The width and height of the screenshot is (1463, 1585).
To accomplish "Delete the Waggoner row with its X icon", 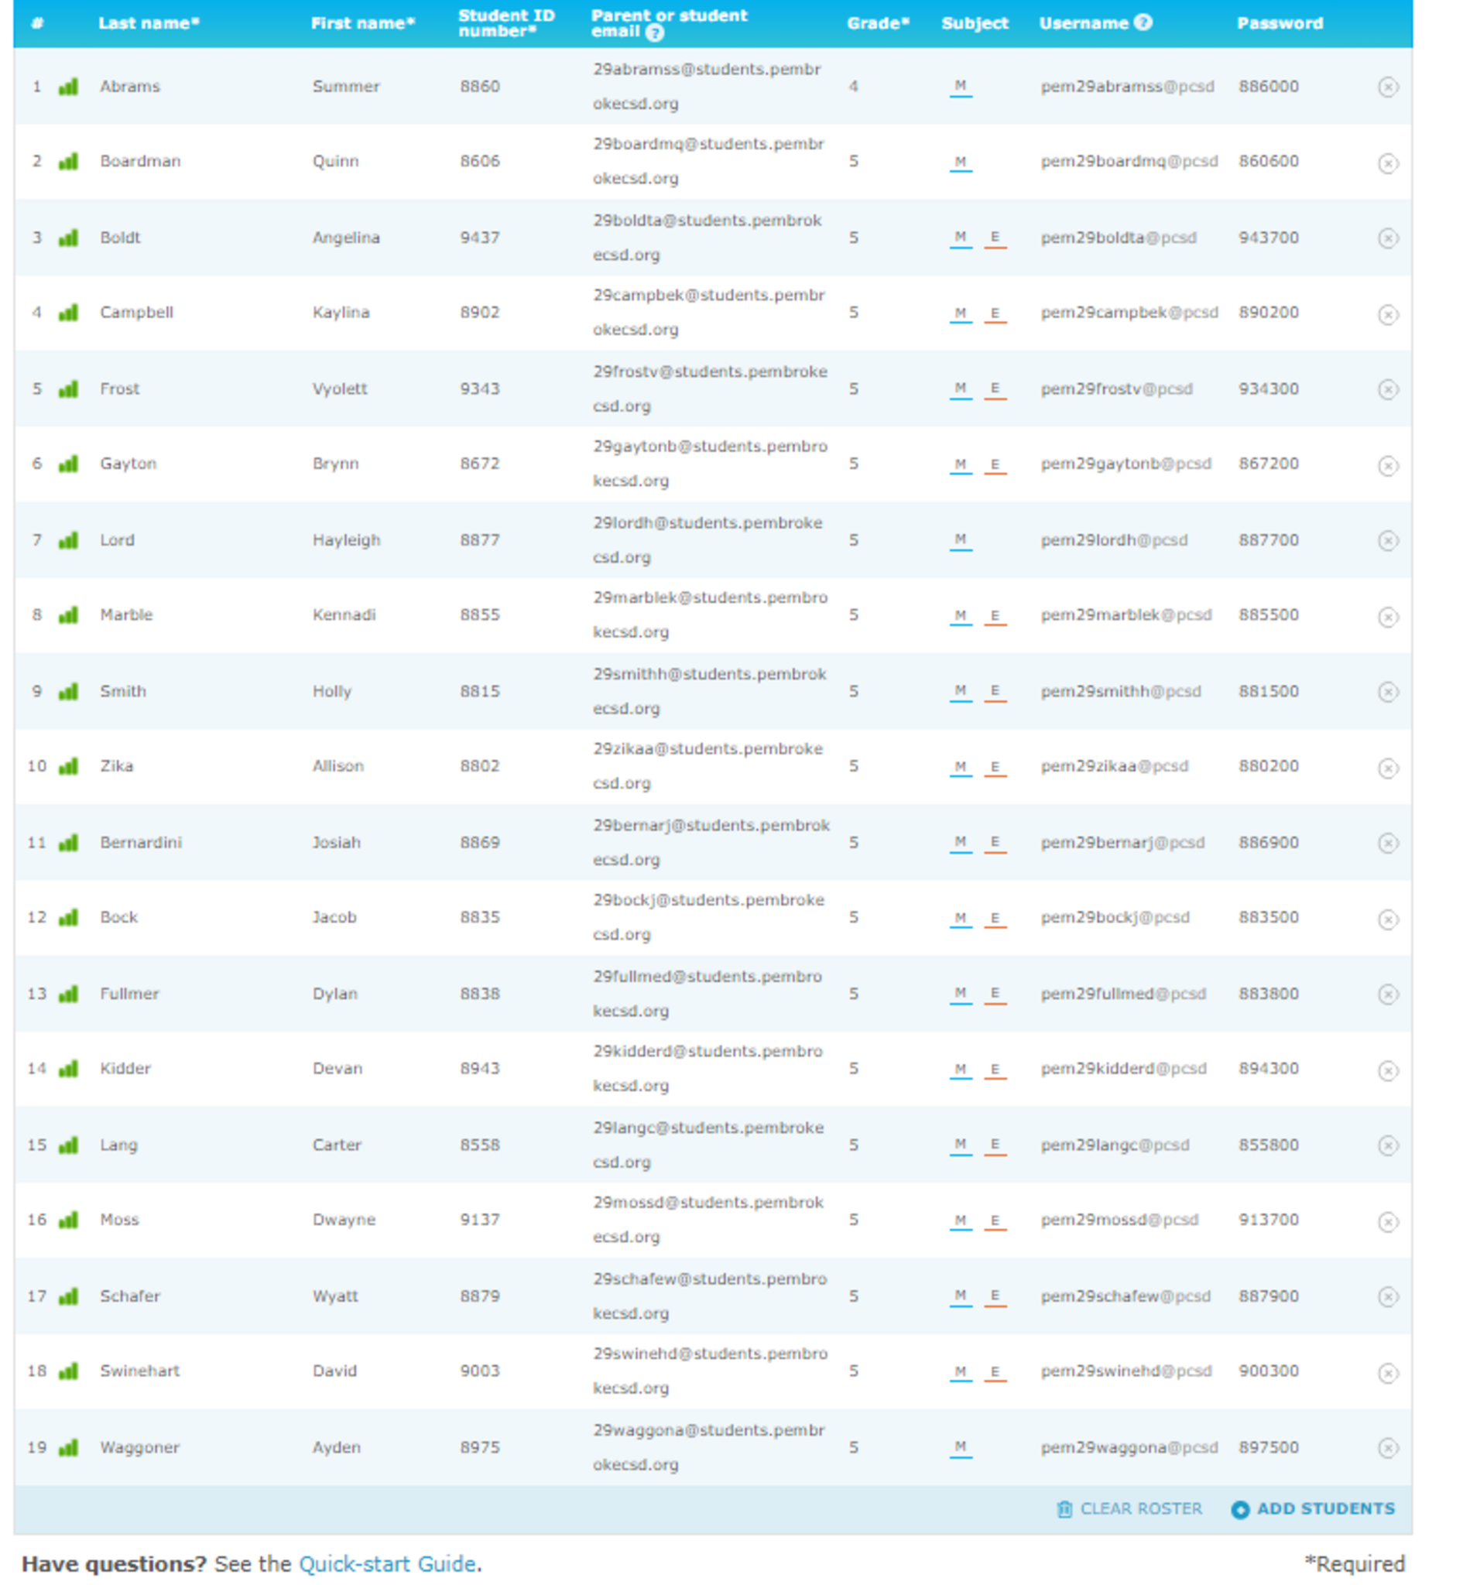I will pyautogui.click(x=1387, y=1448).
